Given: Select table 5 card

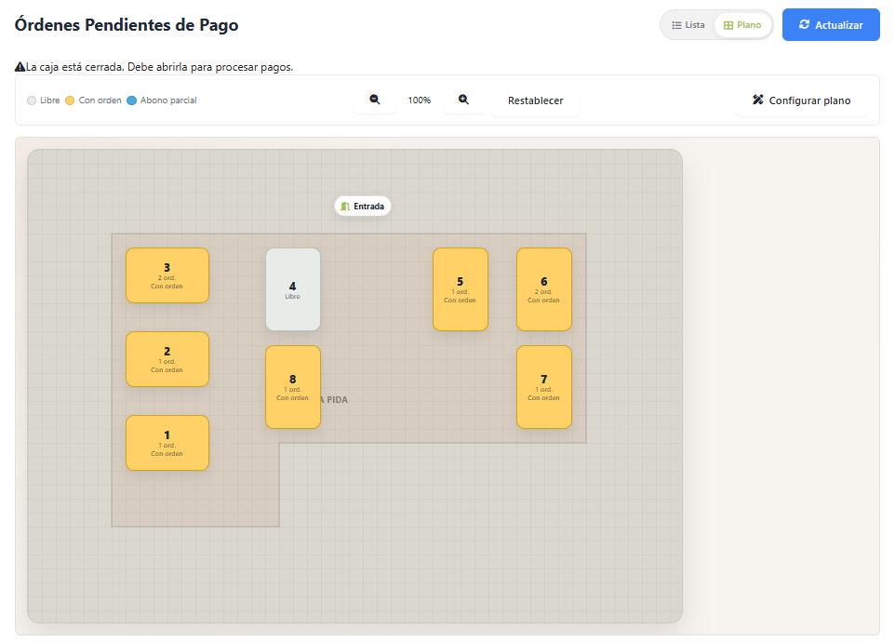Looking at the screenshot, I should [460, 289].
